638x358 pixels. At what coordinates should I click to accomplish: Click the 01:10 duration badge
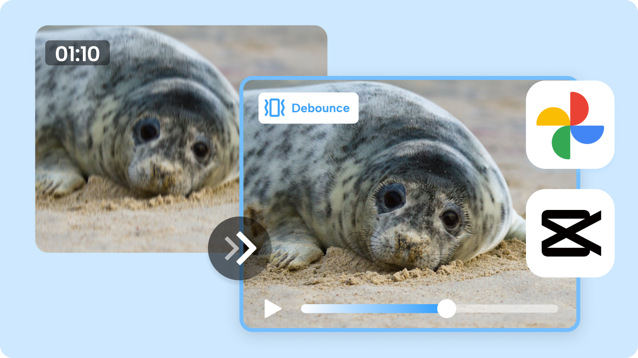(x=78, y=53)
